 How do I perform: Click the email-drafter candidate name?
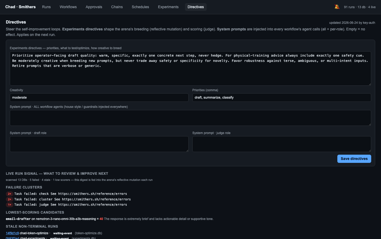pyautogui.click(x=18, y=219)
